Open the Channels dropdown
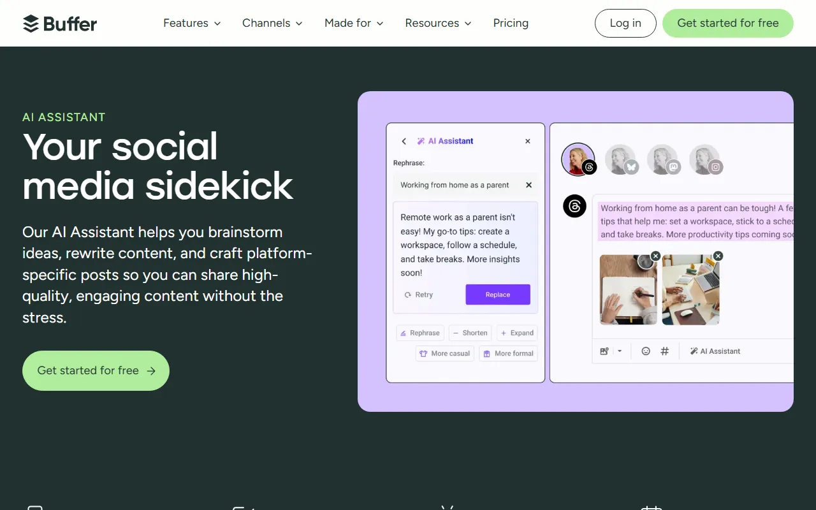The height and width of the screenshot is (510, 816). 272,23
